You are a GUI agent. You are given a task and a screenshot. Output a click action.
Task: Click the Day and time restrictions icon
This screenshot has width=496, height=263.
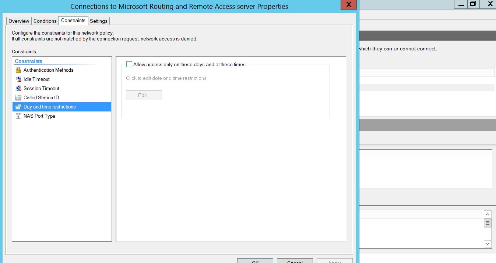coord(18,107)
